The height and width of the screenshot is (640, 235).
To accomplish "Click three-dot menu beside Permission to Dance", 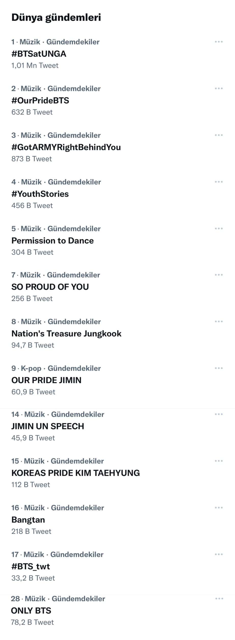I will click(218, 228).
